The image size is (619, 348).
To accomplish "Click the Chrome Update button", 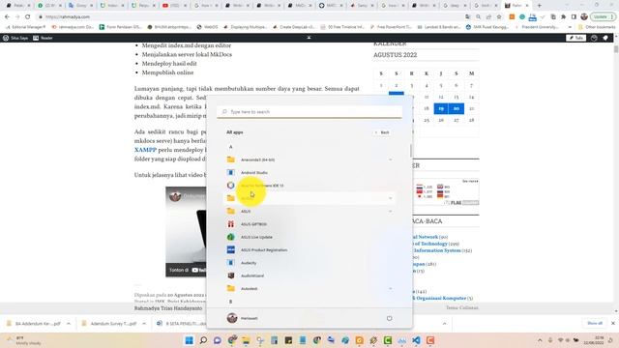I will tap(603, 17).
